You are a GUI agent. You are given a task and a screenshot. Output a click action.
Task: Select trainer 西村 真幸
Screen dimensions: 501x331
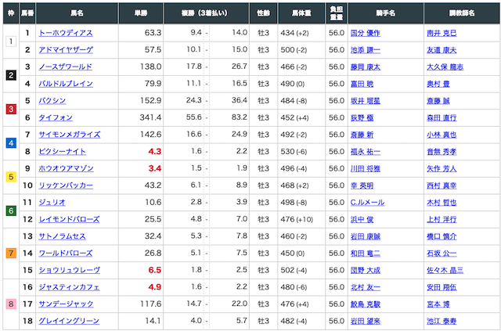(442, 185)
